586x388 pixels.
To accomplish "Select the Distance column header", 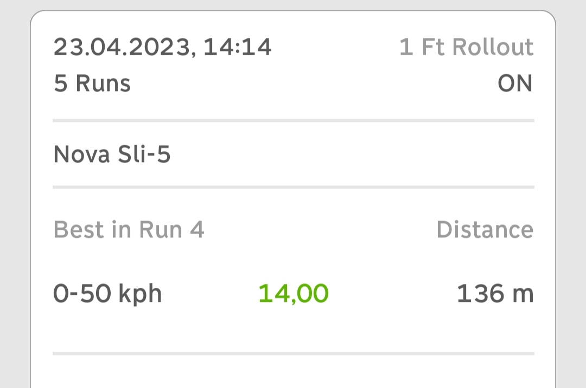I will (x=485, y=230).
